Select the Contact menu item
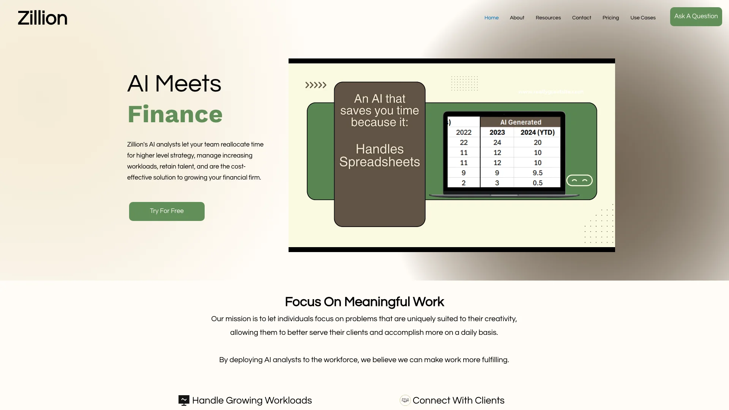The width and height of the screenshot is (729, 410). 581,17
